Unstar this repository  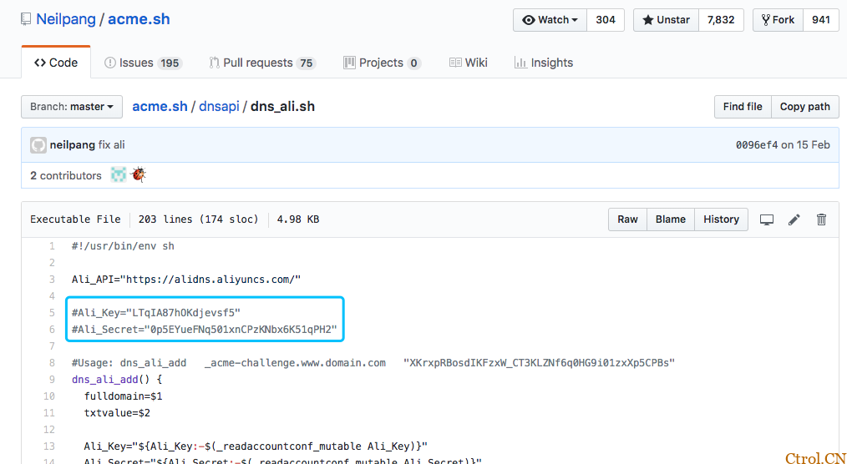click(x=666, y=20)
